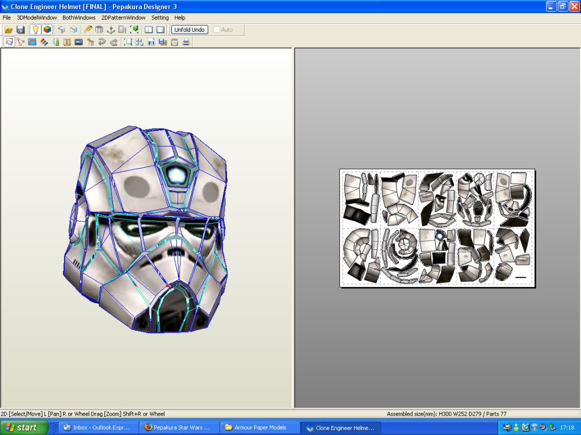Open the BothWindows menu
Image resolution: width=581 pixels, height=435 pixels.
click(x=79, y=18)
